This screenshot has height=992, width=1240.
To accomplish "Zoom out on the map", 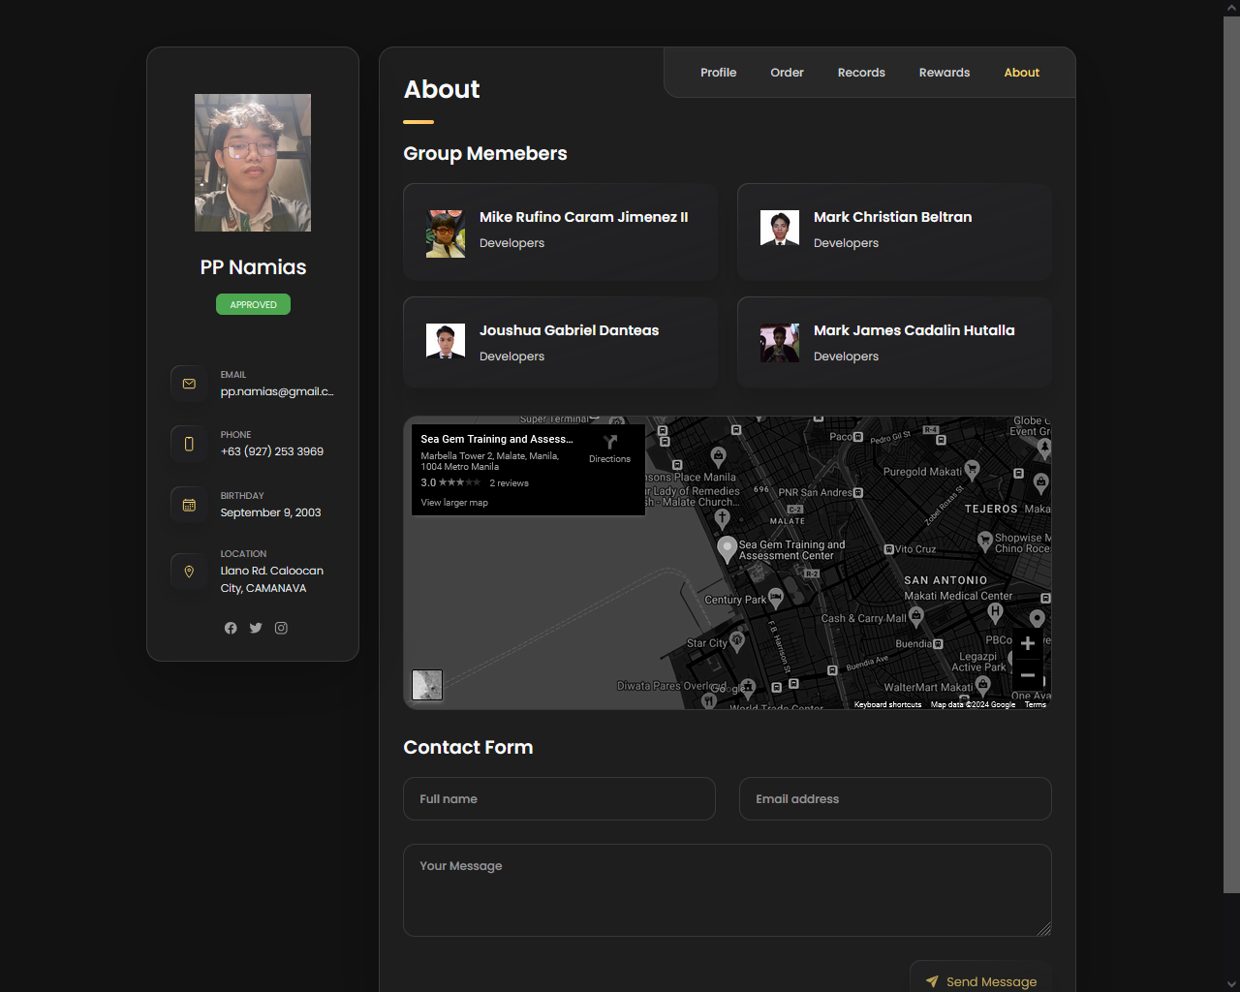I will pyautogui.click(x=1028, y=675).
